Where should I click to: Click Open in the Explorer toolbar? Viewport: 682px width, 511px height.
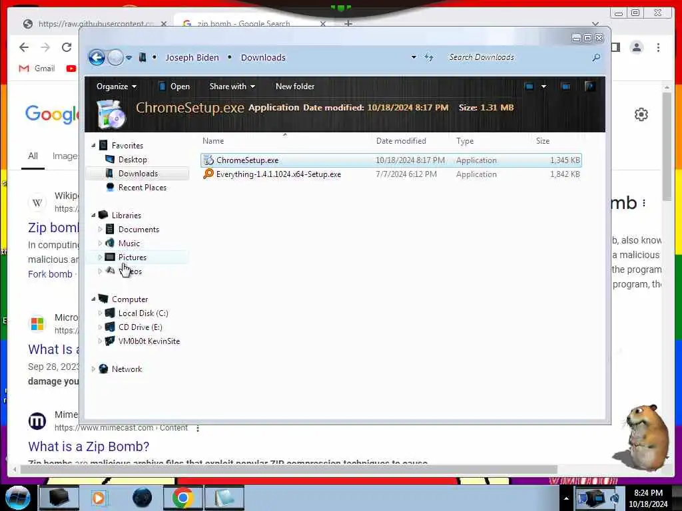(x=174, y=86)
